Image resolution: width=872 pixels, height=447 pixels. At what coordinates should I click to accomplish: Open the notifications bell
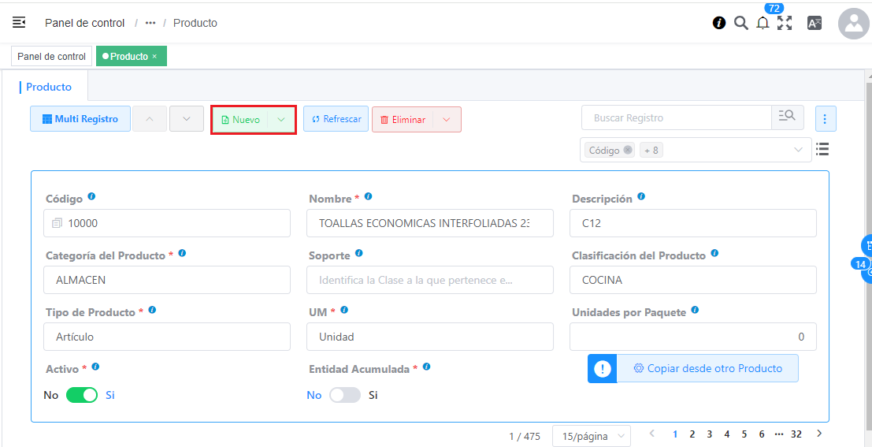point(763,23)
